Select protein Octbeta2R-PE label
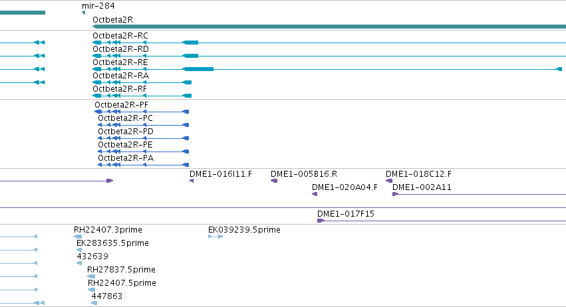This screenshot has width=566, height=307. tap(125, 145)
